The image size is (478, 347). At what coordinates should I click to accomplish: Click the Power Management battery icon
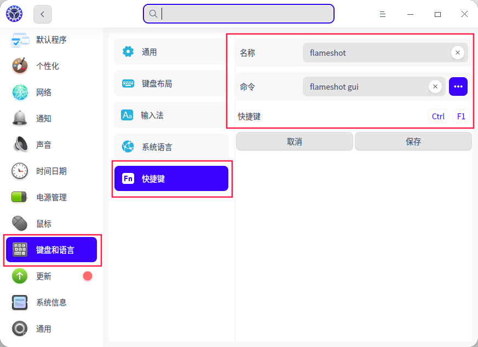pos(19,197)
